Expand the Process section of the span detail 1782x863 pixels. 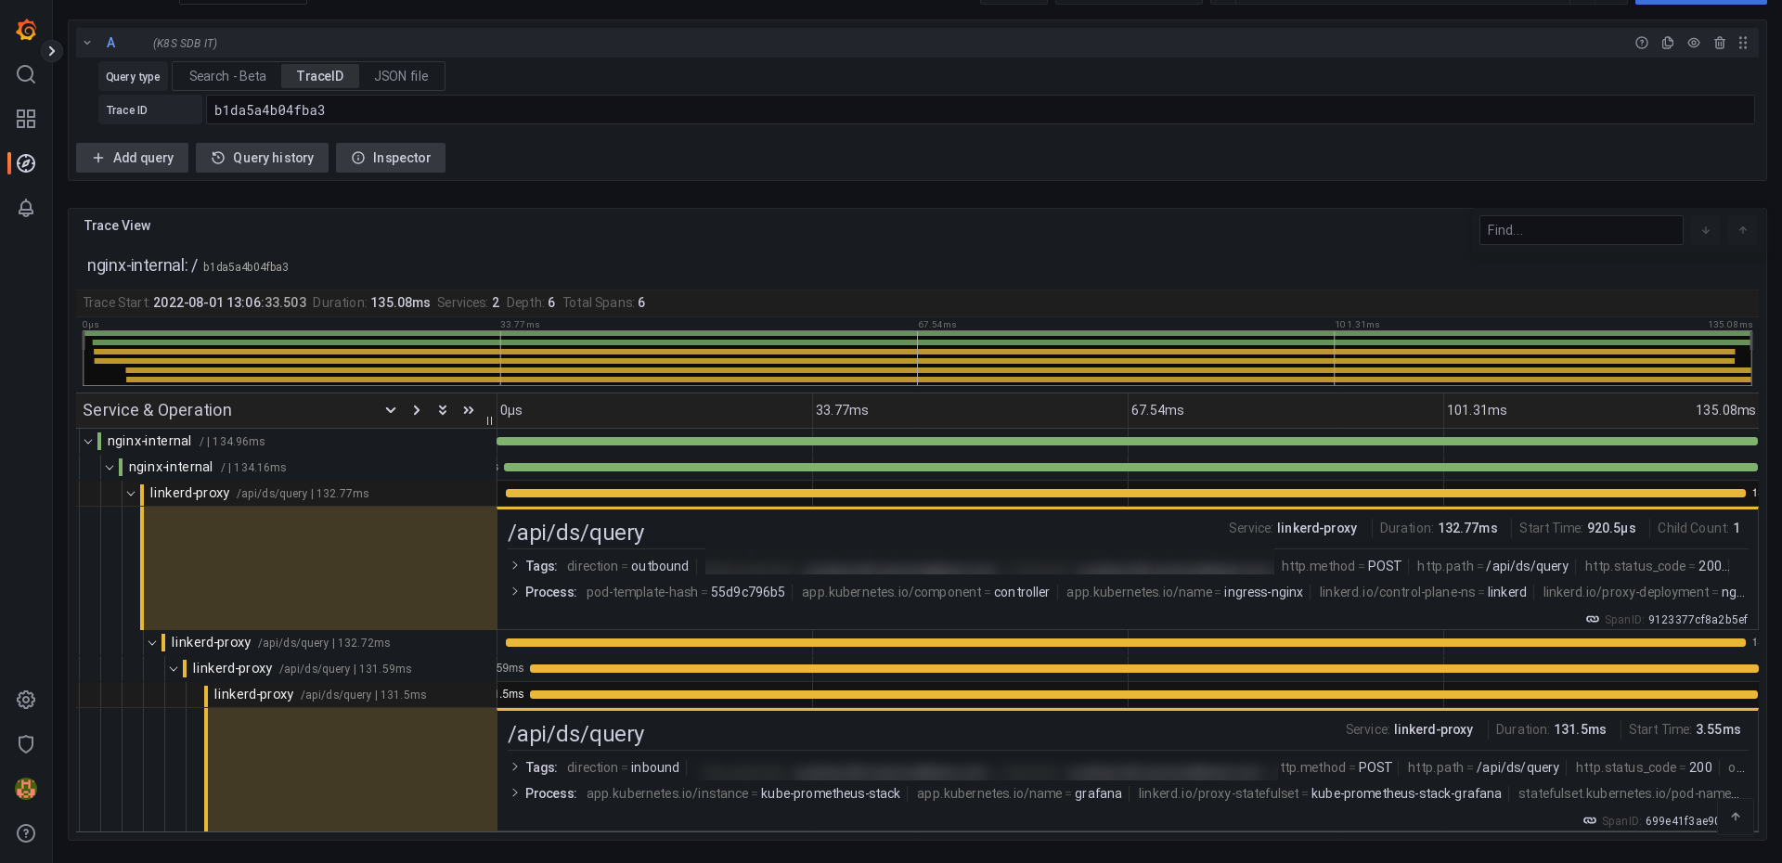[516, 593]
